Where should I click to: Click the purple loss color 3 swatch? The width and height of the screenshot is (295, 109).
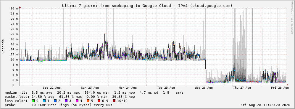pyautogui.click(x=66, y=101)
